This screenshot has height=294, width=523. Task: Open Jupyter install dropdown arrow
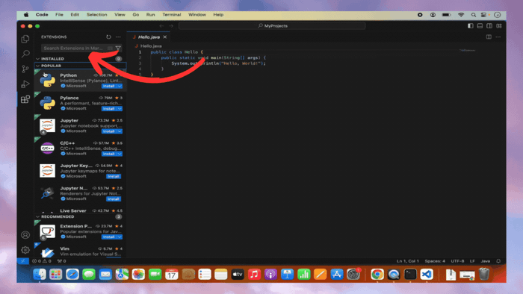(120, 131)
